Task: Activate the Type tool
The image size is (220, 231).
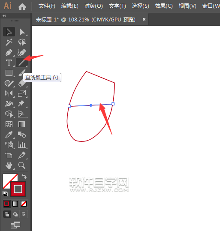Action: pos(9,63)
